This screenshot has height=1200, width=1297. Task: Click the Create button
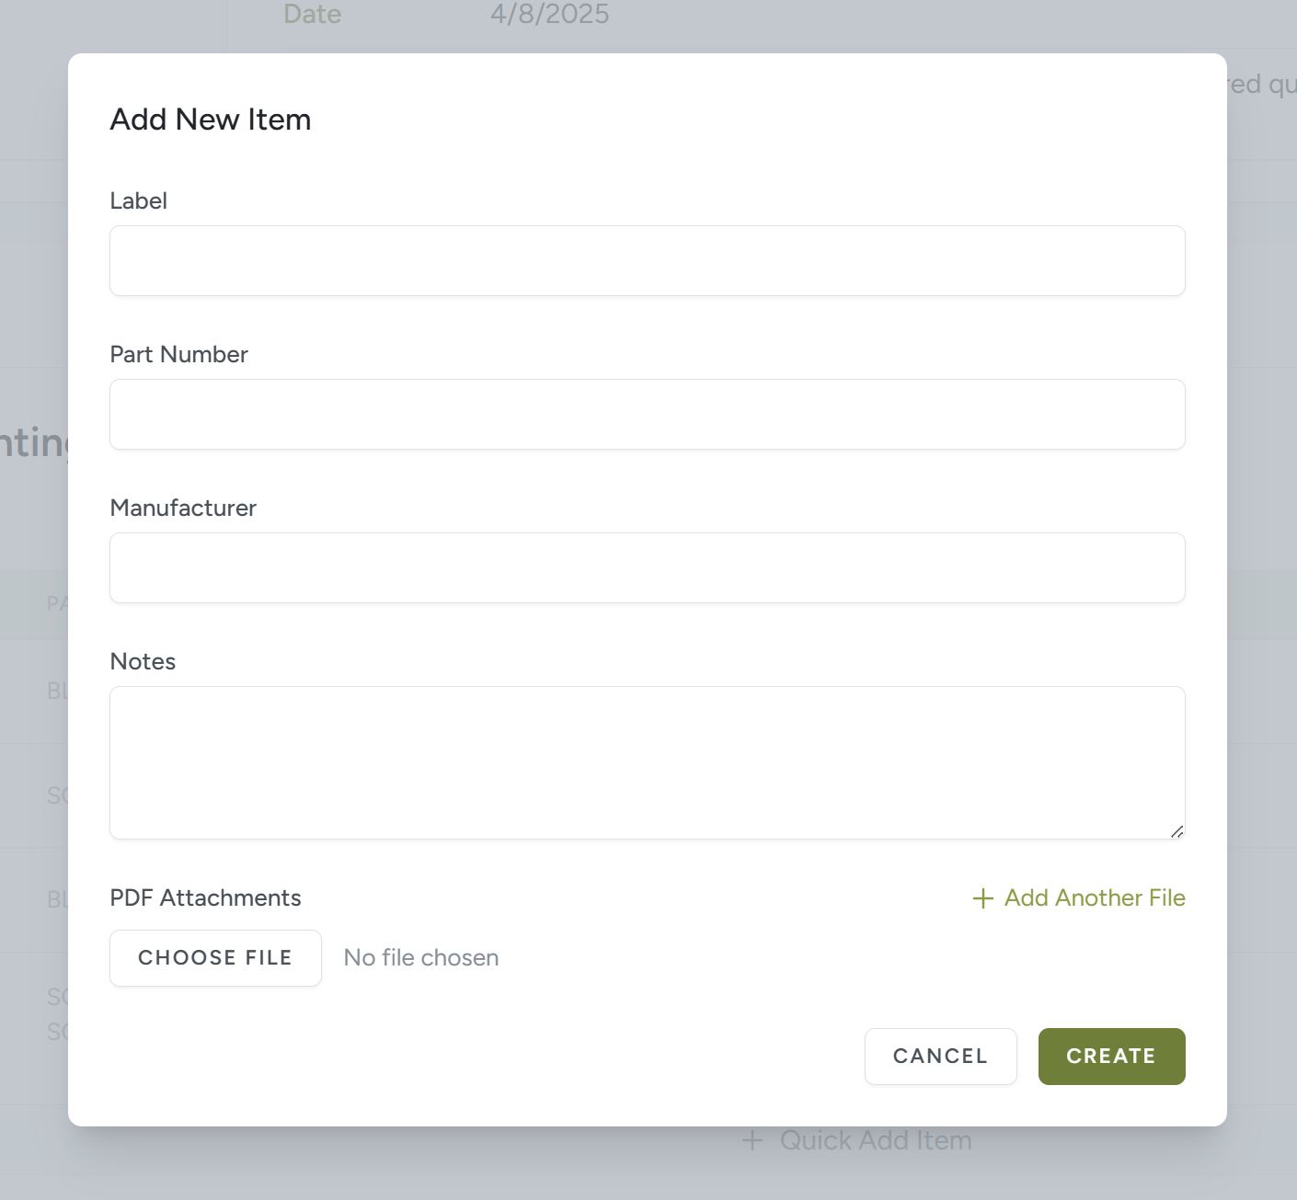[1111, 1057]
